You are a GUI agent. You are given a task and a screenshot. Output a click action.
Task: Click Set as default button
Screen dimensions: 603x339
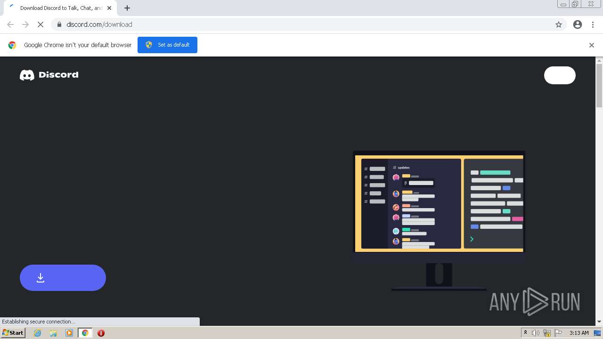point(167,45)
